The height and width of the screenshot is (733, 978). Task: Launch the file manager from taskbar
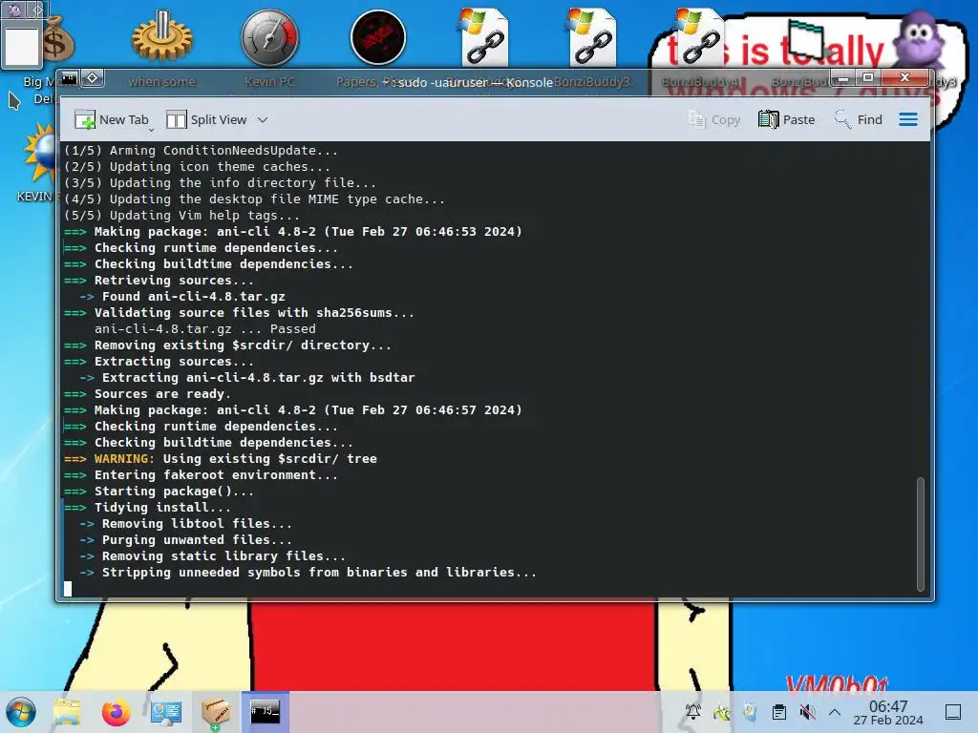tap(67, 712)
